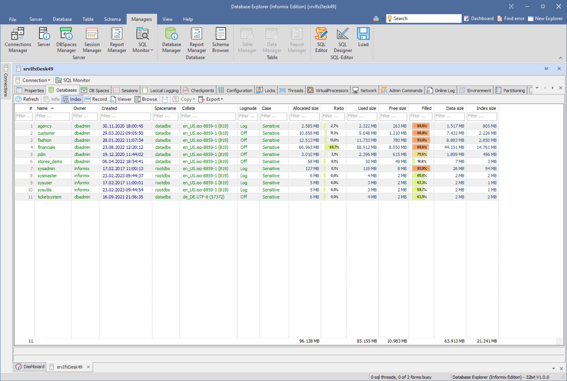Select the sysmaster database name

[47, 176]
